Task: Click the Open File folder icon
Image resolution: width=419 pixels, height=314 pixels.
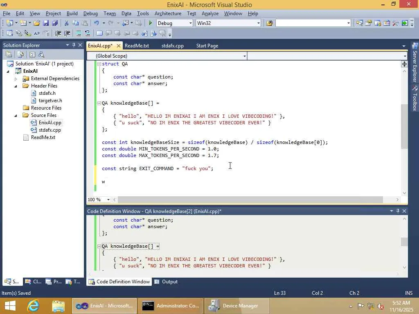Action: tap(37, 23)
